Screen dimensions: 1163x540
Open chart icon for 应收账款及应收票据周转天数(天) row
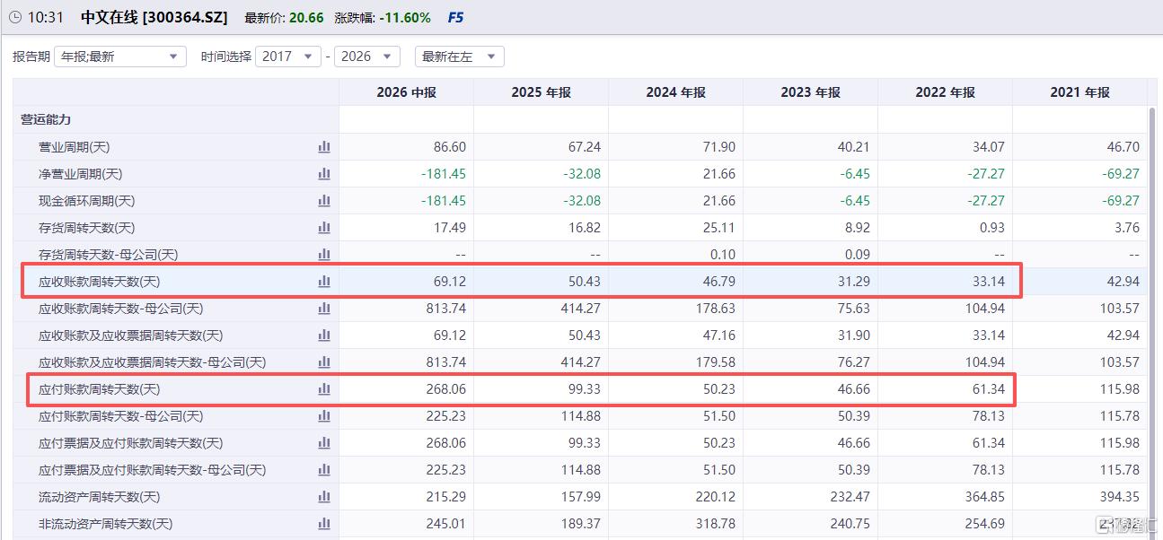(324, 335)
